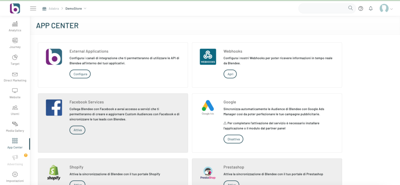The width and height of the screenshot is (400, 185).
Task: Open Utenti users section
Action: [15, 110]
